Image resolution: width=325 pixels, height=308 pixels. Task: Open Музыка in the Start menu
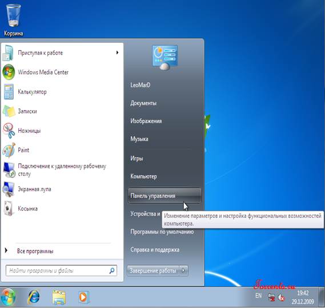point(139,139)
